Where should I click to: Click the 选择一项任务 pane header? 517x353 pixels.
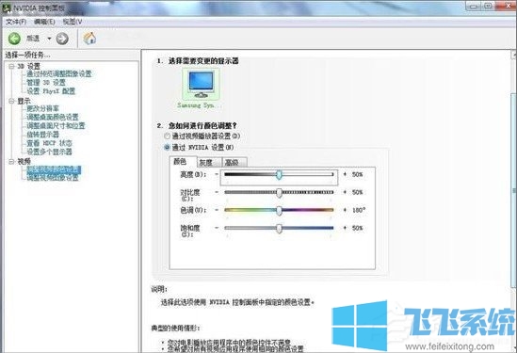(x=28, y=55)
